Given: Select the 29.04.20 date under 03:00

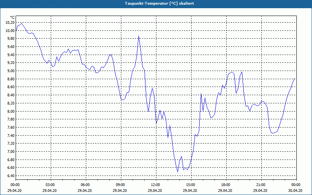Looking at the screenshot, I should (50, 190).
